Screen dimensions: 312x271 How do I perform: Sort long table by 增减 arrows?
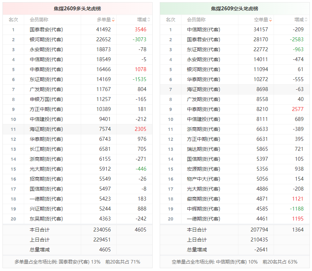[149, 20]
